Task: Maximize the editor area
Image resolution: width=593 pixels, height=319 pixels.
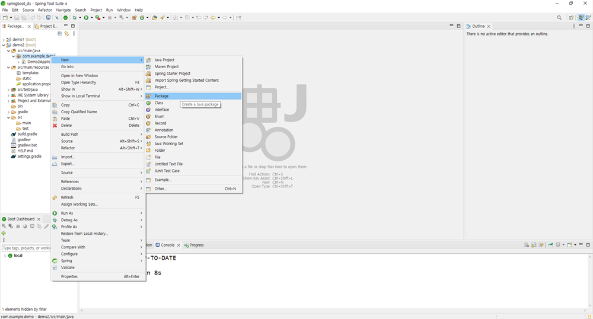Action: pyautogui.click(x=459, y=25)
